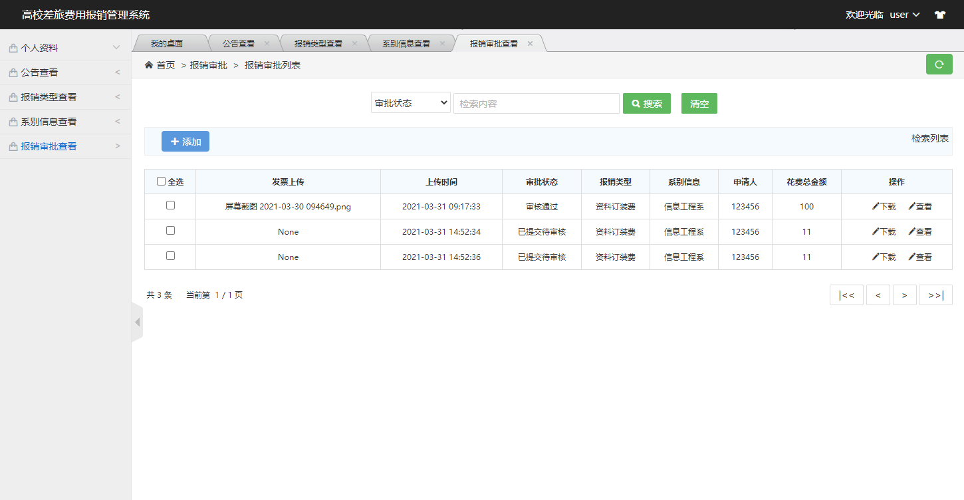
Task: Click the home icon in the breadcrumb
Action: tap(149, 65)
